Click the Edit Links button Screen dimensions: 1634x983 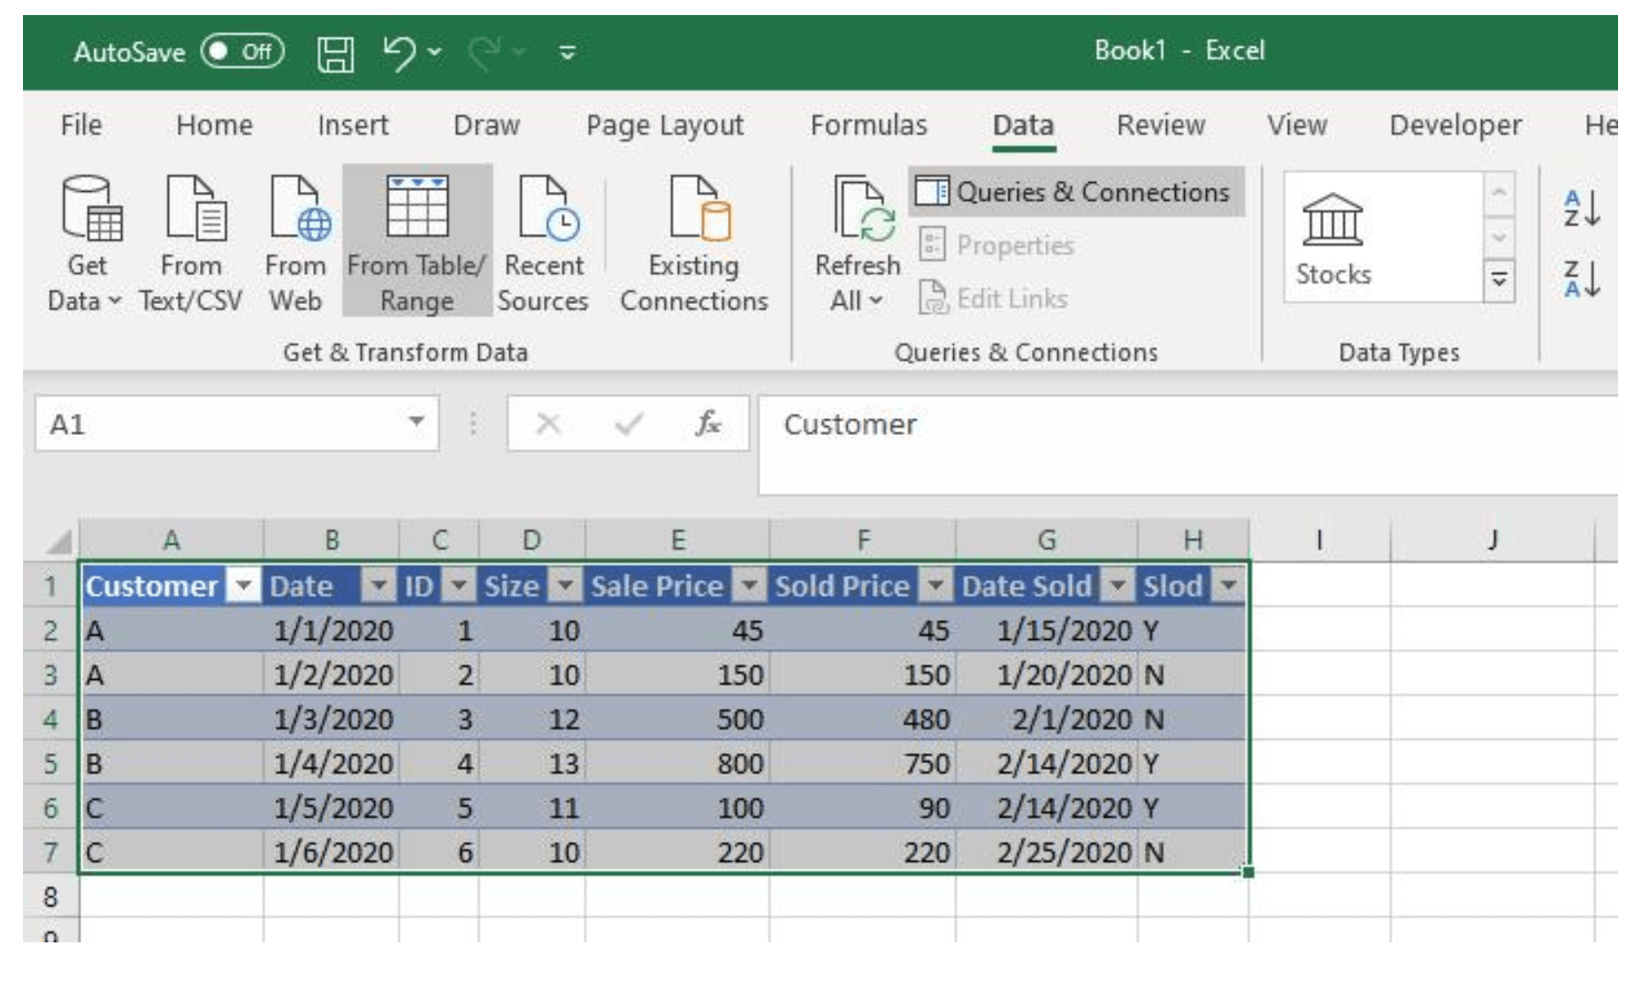pos(994,298)
